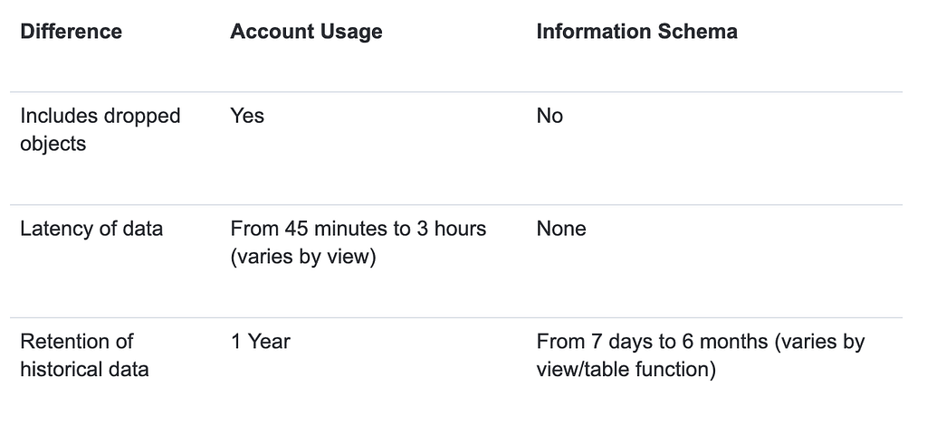The image size is (927, 424).
Task: Click the '(varies by view)' text
Action: tap(302, 257)
